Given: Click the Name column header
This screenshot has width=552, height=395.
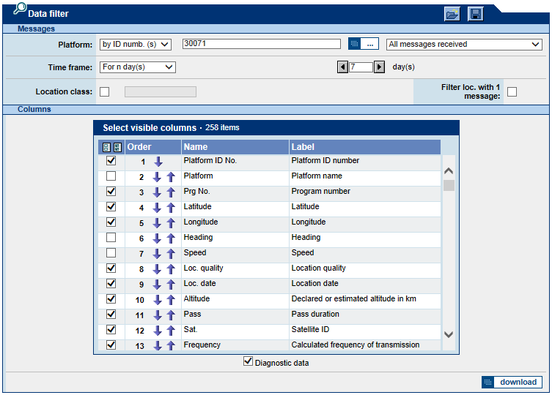Looking at the screenshot, I should coord(235,147).
